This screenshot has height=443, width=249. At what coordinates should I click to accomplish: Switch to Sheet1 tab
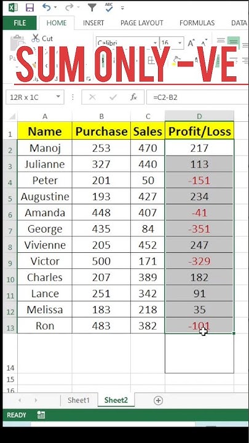pos(79,401)
